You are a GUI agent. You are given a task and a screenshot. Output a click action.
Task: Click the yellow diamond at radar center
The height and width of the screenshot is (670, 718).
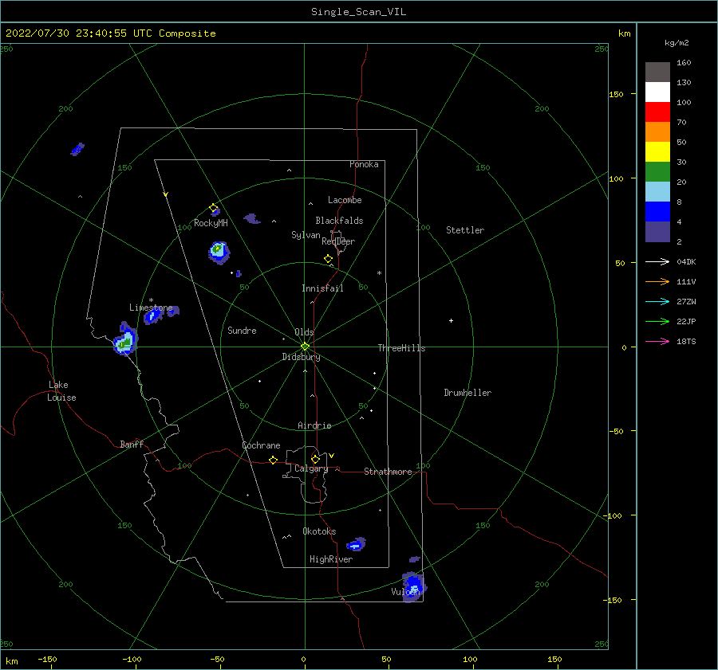[305, 347]
